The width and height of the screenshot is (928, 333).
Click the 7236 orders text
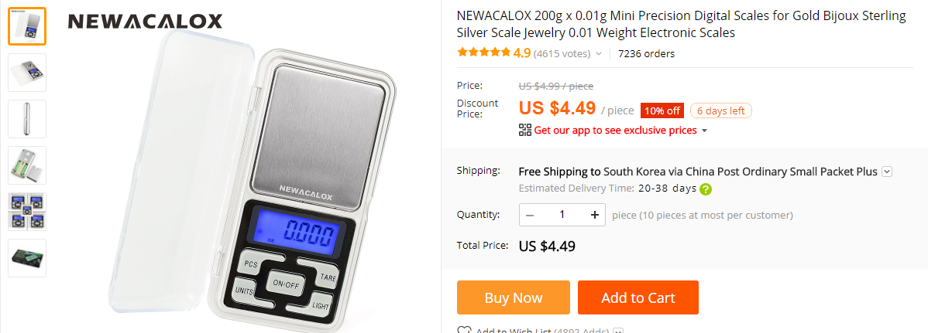(x=646, y=54)
